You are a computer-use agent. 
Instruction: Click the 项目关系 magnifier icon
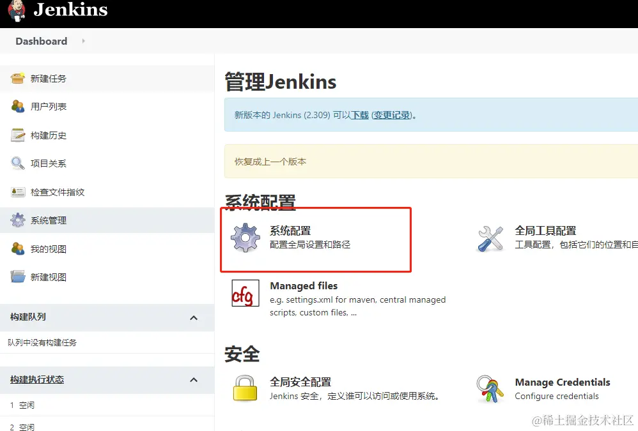[x=17, y=163]
